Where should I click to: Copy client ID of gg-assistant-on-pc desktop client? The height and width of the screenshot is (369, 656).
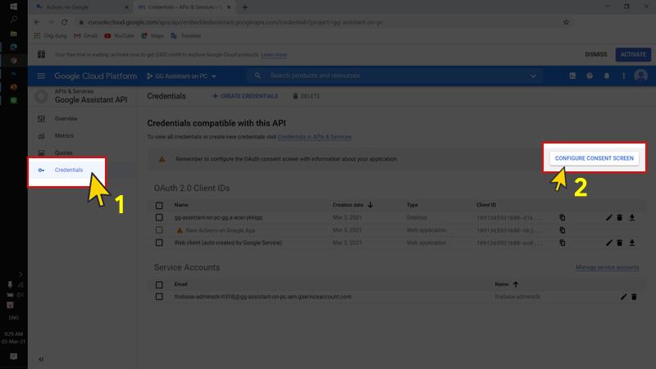pyautogui.click(x=563, y=217)
